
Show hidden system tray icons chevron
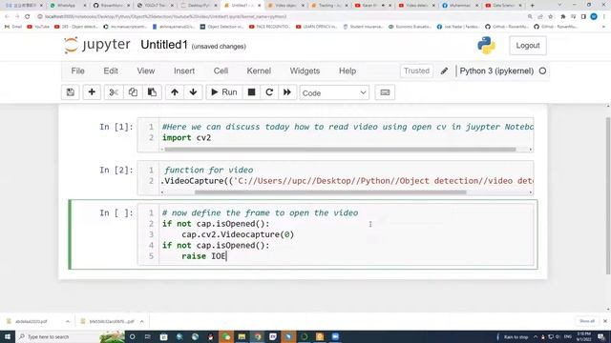click(x=536, y=336)
